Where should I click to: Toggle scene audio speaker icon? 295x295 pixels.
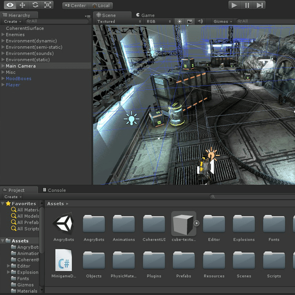pos(200,21)
